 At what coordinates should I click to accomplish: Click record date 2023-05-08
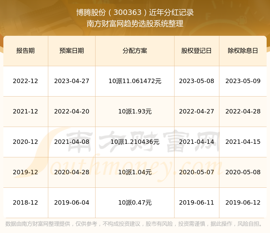click(196, 81)
